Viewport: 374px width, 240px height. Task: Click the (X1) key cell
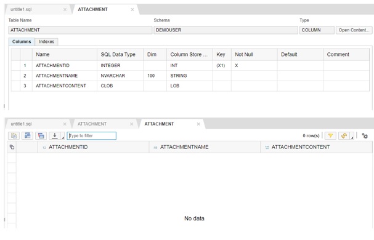(222, 66)
